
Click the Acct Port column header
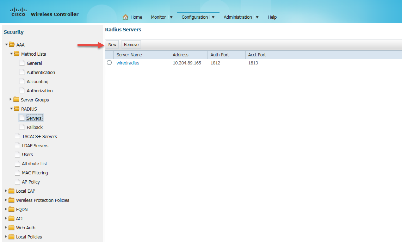click(264, 55)
